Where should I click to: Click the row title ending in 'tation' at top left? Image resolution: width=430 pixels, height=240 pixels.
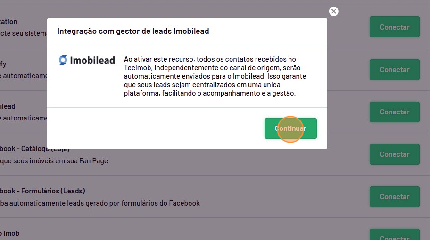8,22
